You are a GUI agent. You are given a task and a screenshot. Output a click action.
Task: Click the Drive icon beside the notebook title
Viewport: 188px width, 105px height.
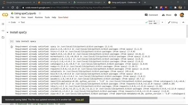click(x=12, y=13)
